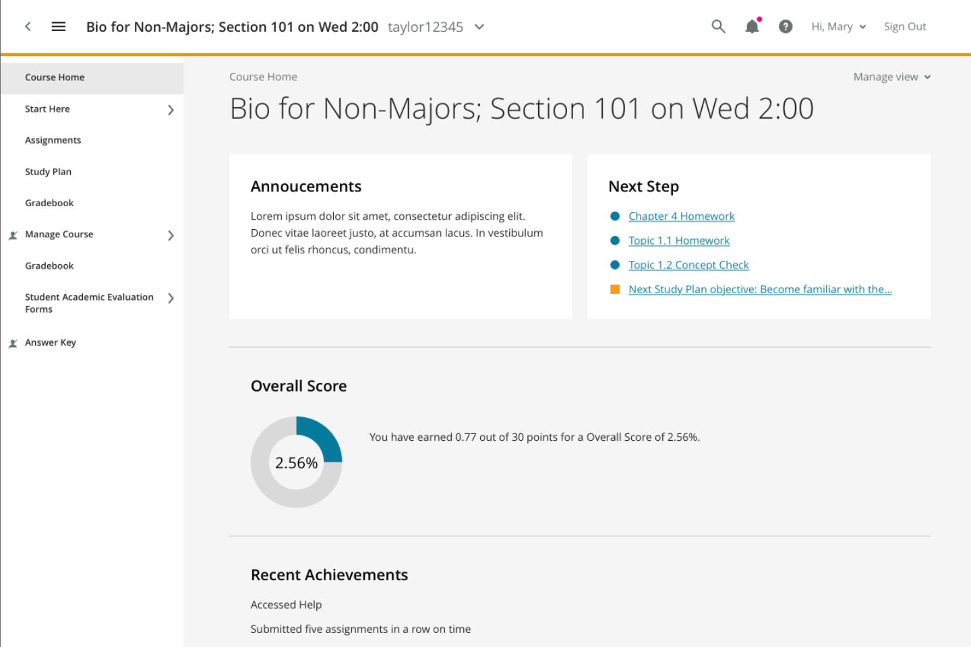Open the Manage view dropdown
Image resolution: width=971 pixels, height=647 pixels.
coord(892,77)
